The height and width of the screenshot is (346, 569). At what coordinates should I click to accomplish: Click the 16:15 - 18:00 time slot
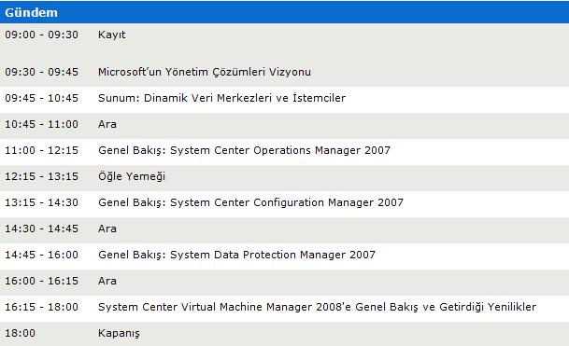point(41,307)
